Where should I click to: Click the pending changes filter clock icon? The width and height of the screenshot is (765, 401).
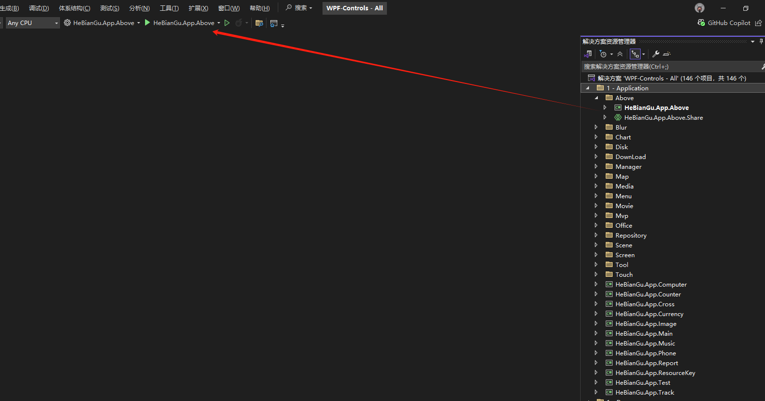point(603,54)
